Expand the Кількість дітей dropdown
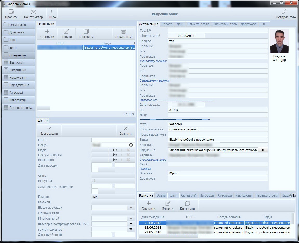 [131, 219]
